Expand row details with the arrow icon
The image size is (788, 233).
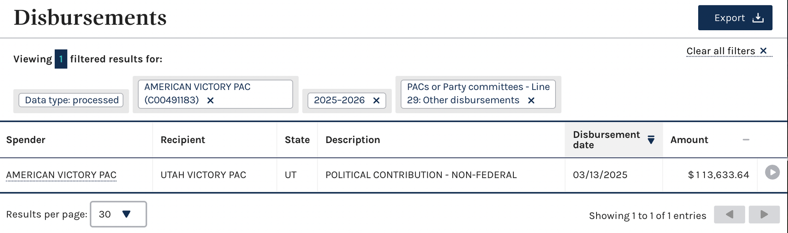coord(772,172)
